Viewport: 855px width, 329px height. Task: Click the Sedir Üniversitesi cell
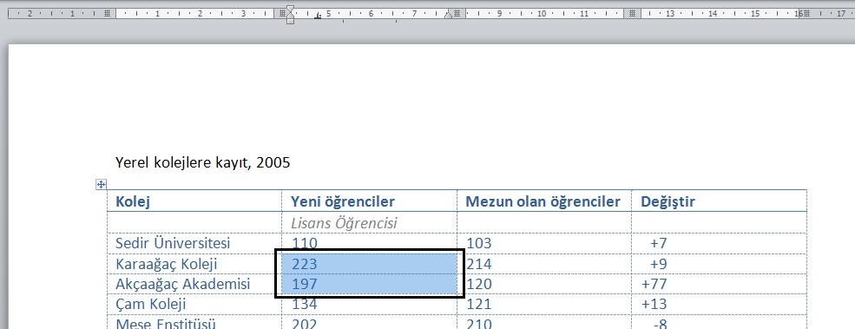(194, 243)
